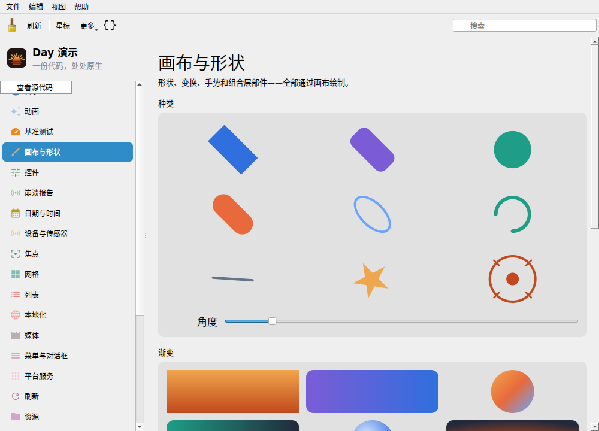599x431 pixels.
Task: Open 焦点 via its focus-frame icon
Action: point(16,254)
